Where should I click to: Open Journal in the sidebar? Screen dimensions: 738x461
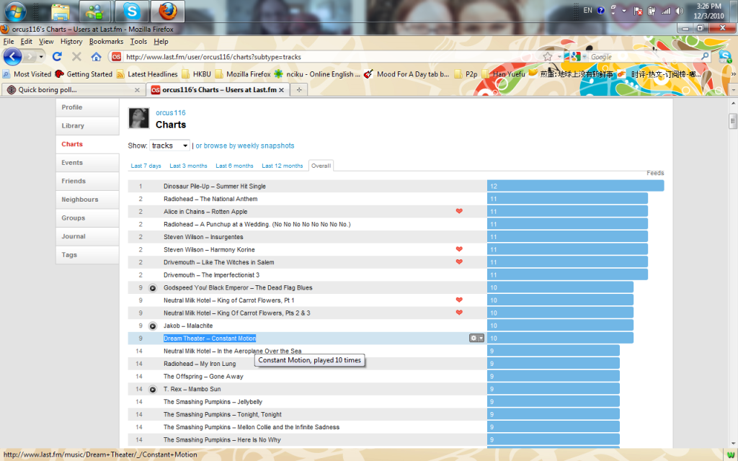[87, 236]
